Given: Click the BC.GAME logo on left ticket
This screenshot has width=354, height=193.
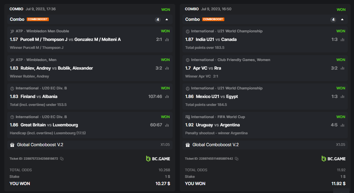Looking at the screenshot, I should tap(158, 159).
